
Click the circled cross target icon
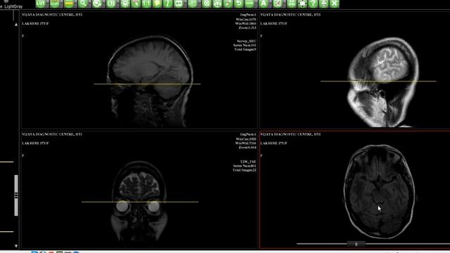(207, 4)
